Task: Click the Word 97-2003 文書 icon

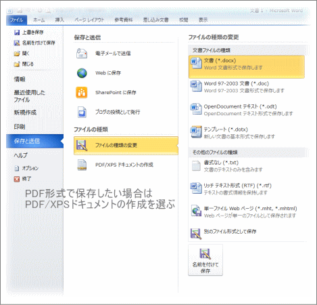Action: coord(196,86)
